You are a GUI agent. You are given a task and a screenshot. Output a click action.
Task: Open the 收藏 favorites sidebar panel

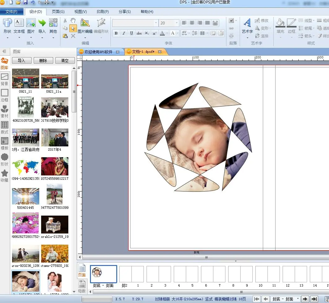[4, 176]
